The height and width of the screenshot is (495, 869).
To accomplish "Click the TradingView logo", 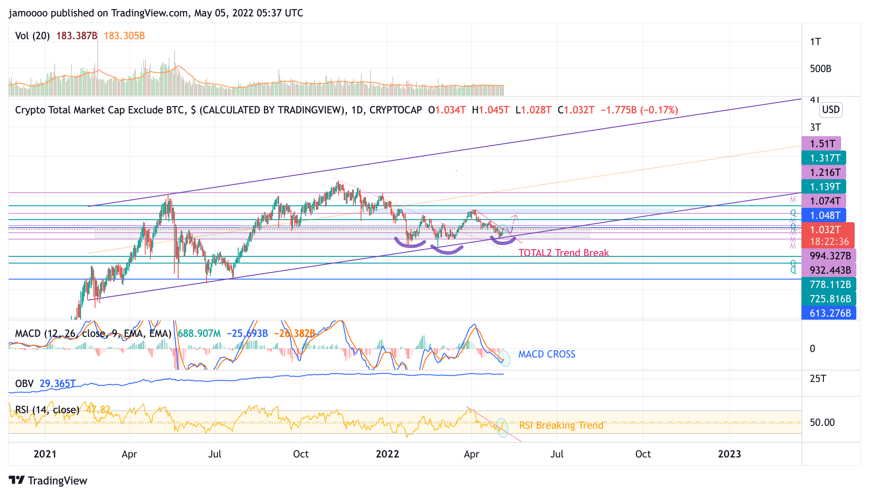I will click(x=48, y=480).
